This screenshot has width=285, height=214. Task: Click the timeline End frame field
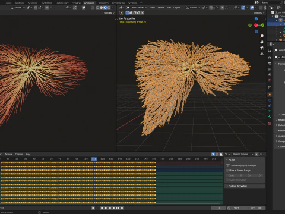click(257, 208)
